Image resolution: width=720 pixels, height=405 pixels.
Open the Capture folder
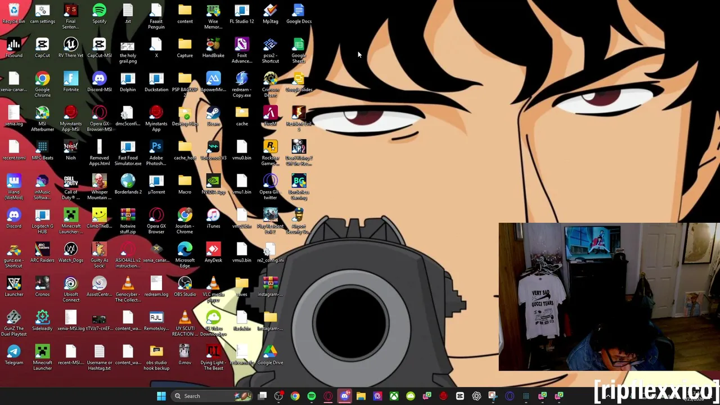(x=185, y=48)
